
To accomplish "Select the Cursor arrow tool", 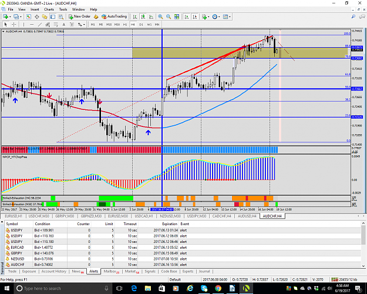I will pyautogui.click(x=6, y=24).
